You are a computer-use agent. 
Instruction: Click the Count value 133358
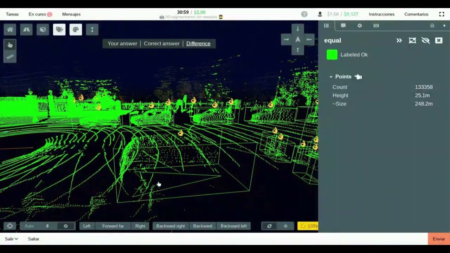point(424,87)
